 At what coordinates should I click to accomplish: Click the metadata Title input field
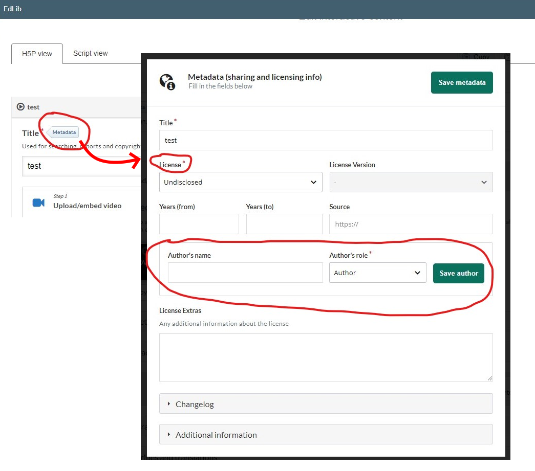(x=326, y=140)
